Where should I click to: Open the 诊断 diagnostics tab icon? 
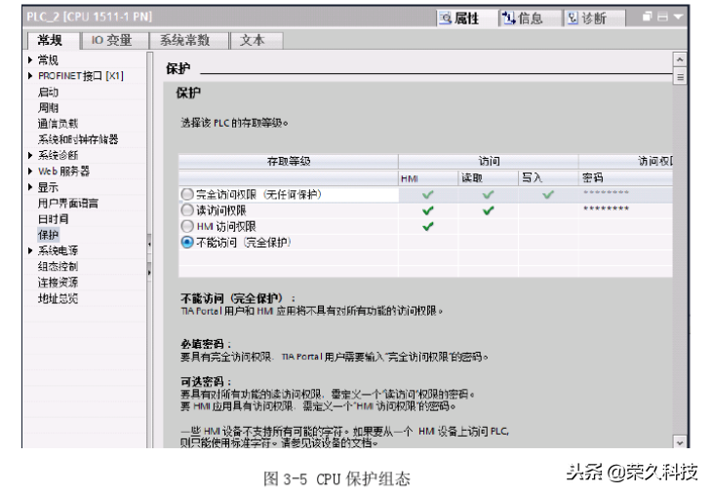[585, 18]
